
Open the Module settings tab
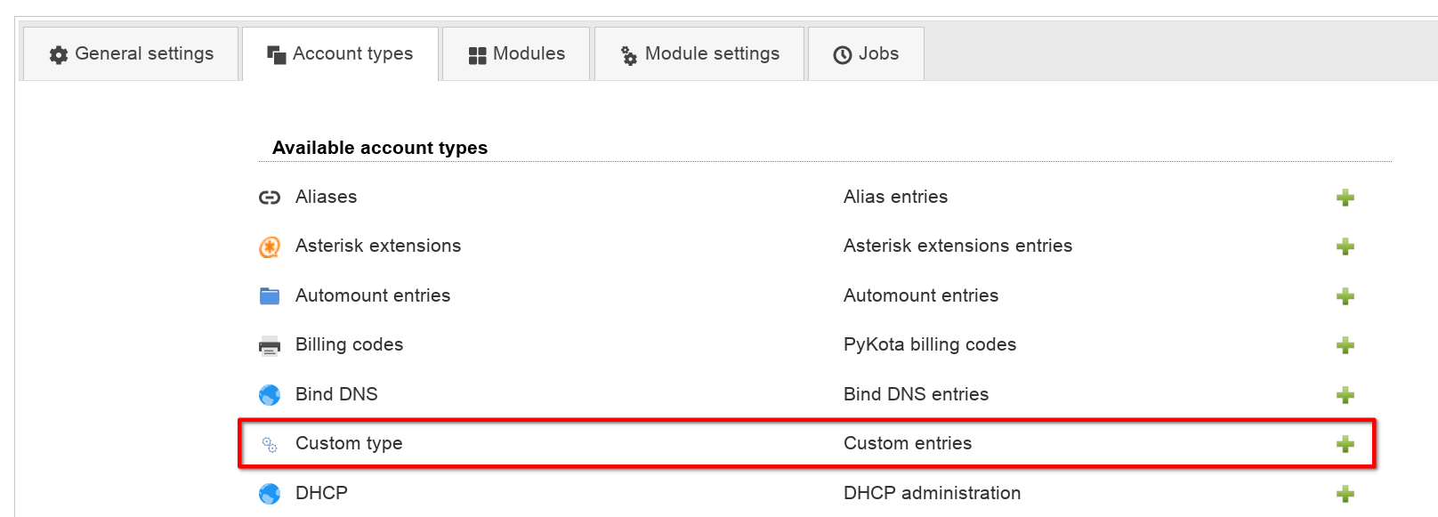pyautogui.click(x=699, y=54)
